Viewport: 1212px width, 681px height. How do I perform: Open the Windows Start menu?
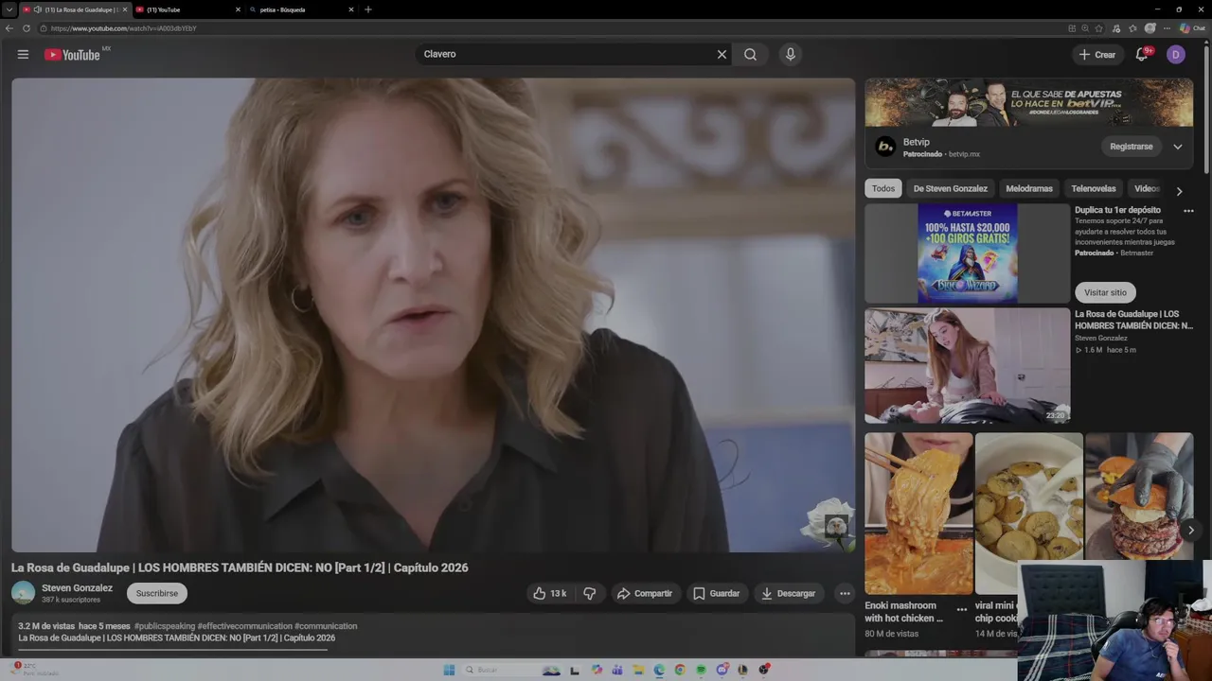coord(449,670)
